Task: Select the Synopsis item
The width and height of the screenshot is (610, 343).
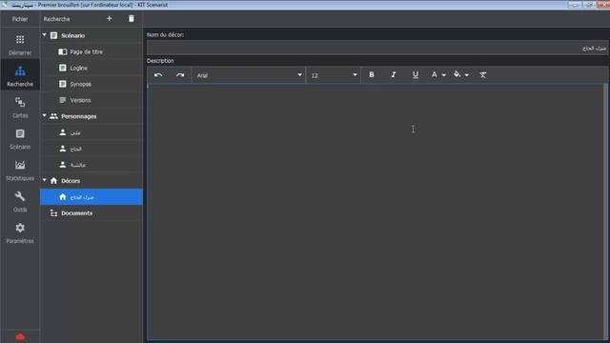Action: coord(91,84)
